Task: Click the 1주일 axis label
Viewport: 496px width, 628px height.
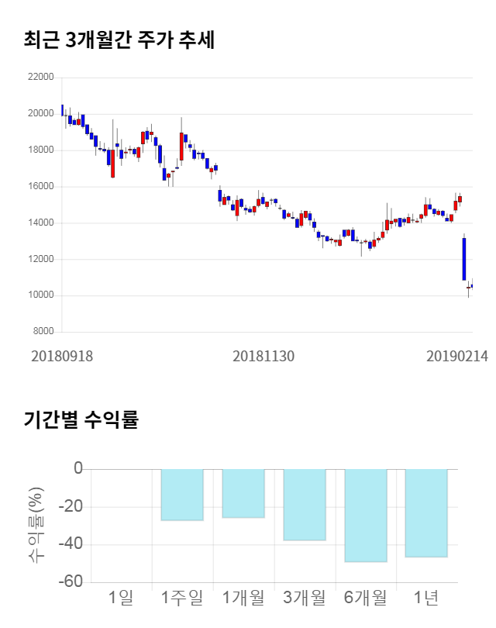Action: coord(182,598)
